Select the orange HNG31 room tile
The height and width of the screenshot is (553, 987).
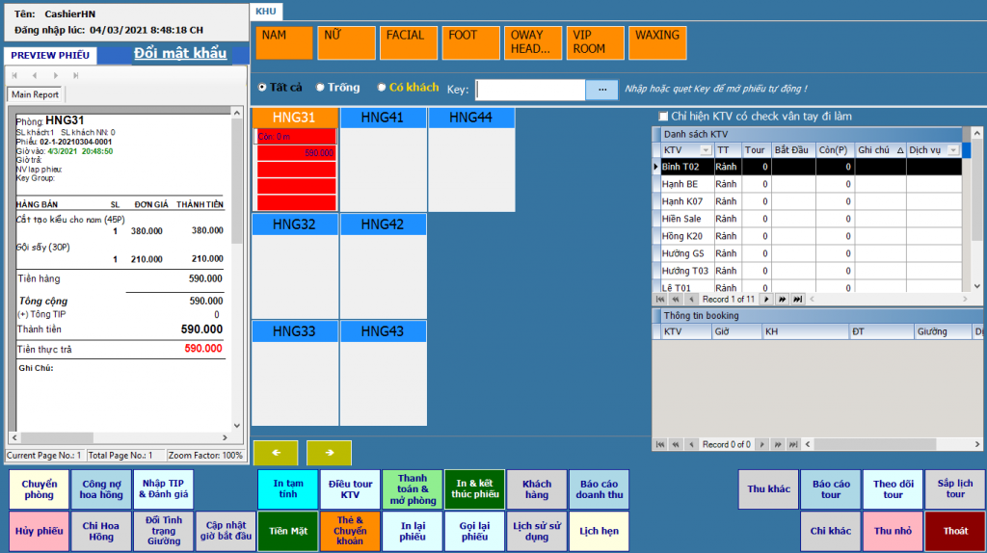point(294,118)
